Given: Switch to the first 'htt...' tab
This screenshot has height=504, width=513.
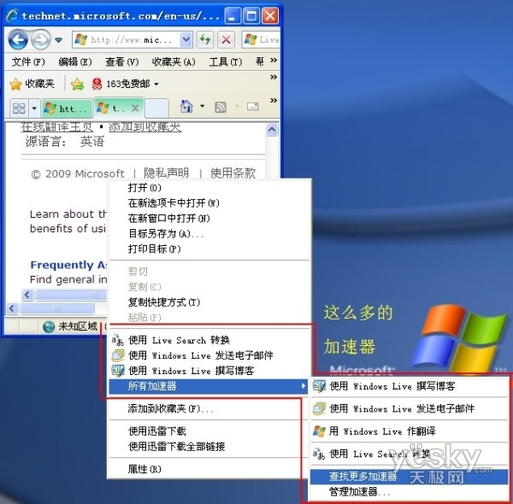Looking at the screenshot, I should click(67, 108).
